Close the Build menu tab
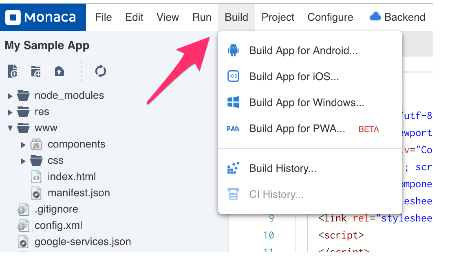Image resolution: width=450 pixels, height=269 pixels. coord(236,17)
